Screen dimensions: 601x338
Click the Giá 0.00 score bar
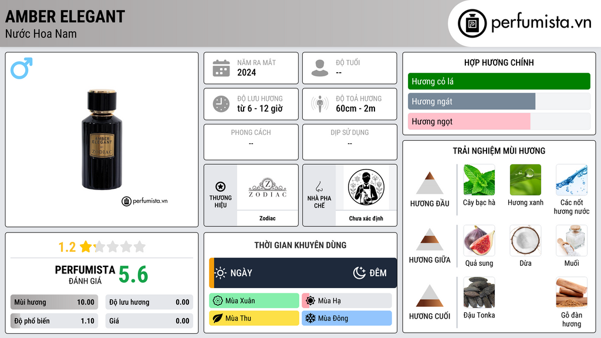pos(149,321)
